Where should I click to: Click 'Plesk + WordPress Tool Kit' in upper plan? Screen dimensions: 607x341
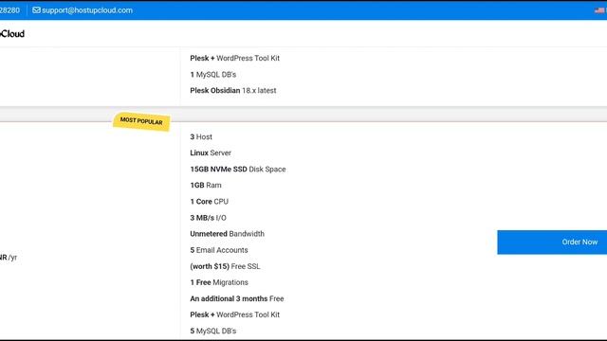[x=234, y=59]
